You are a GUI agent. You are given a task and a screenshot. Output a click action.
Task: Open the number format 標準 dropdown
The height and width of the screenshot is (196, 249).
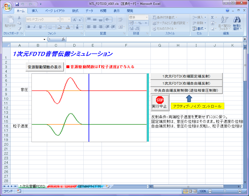click(147, 17)
